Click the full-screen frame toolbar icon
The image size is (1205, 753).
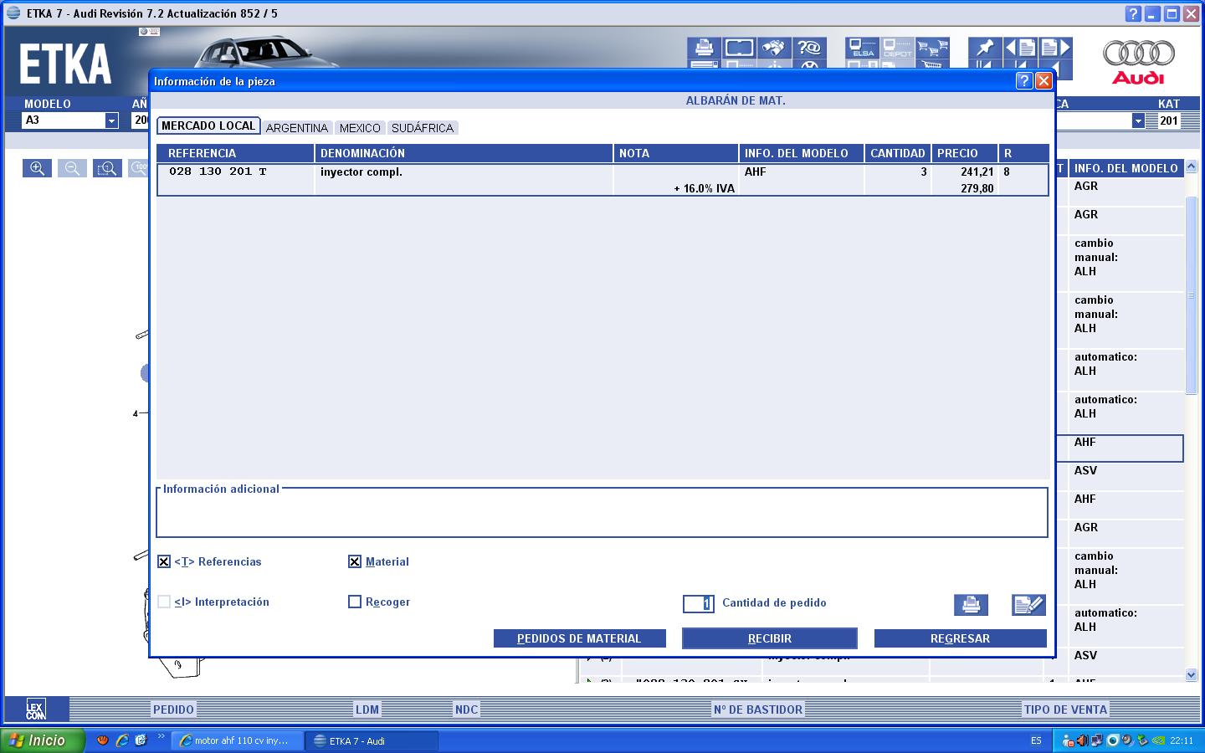740,48
